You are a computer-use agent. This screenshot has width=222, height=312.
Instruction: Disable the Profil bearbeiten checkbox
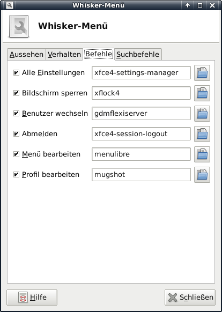[16, 175]
